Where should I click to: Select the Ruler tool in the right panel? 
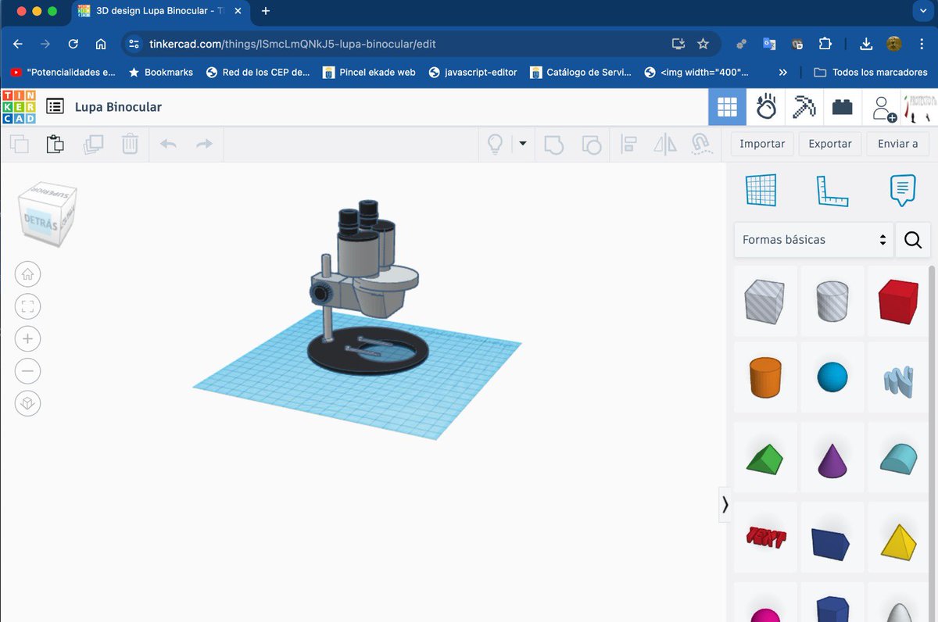[832, 189]
